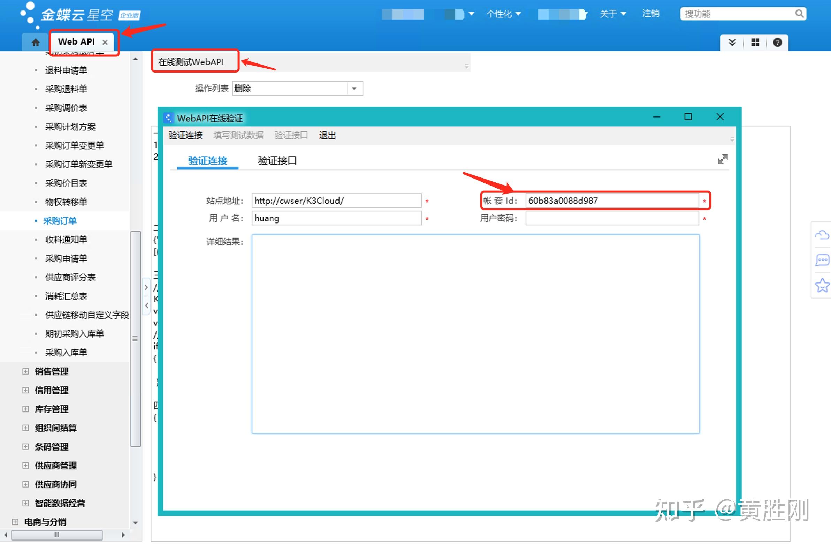Click the double chevron collapse icon
Viewport: 831px width, 544px height.
pos(732,43)
